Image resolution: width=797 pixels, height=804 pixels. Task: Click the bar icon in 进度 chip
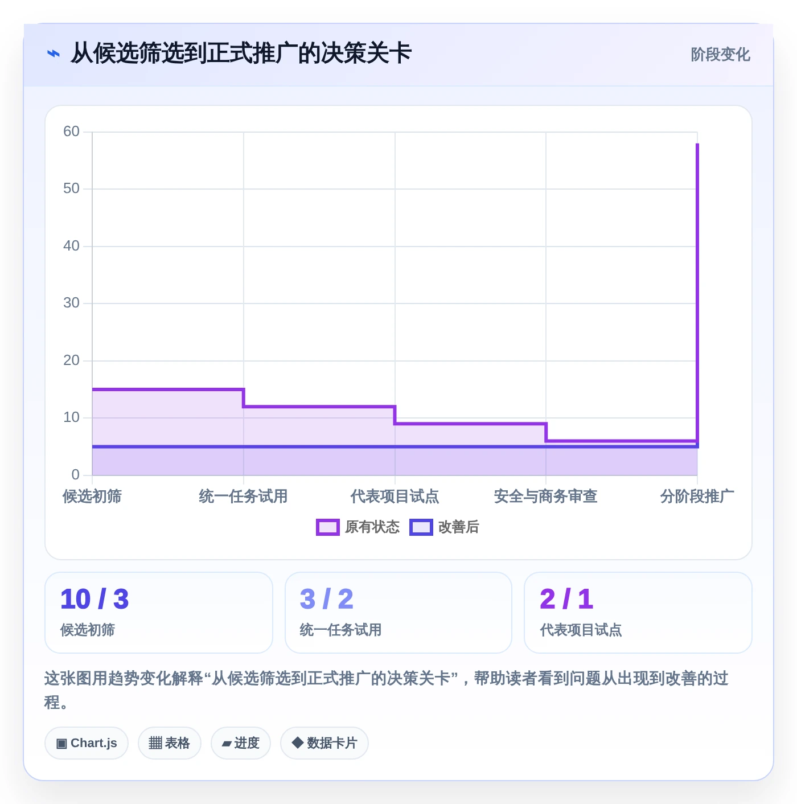click(227, 744)
